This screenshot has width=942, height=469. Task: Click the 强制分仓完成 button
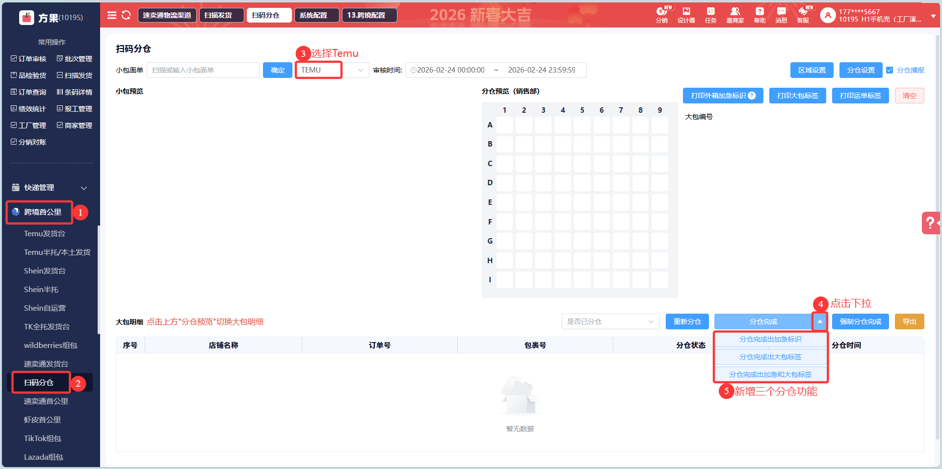point(861,321)
